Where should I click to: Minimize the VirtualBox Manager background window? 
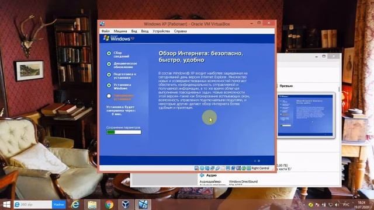pyautogui.click(x=316, y=57)
